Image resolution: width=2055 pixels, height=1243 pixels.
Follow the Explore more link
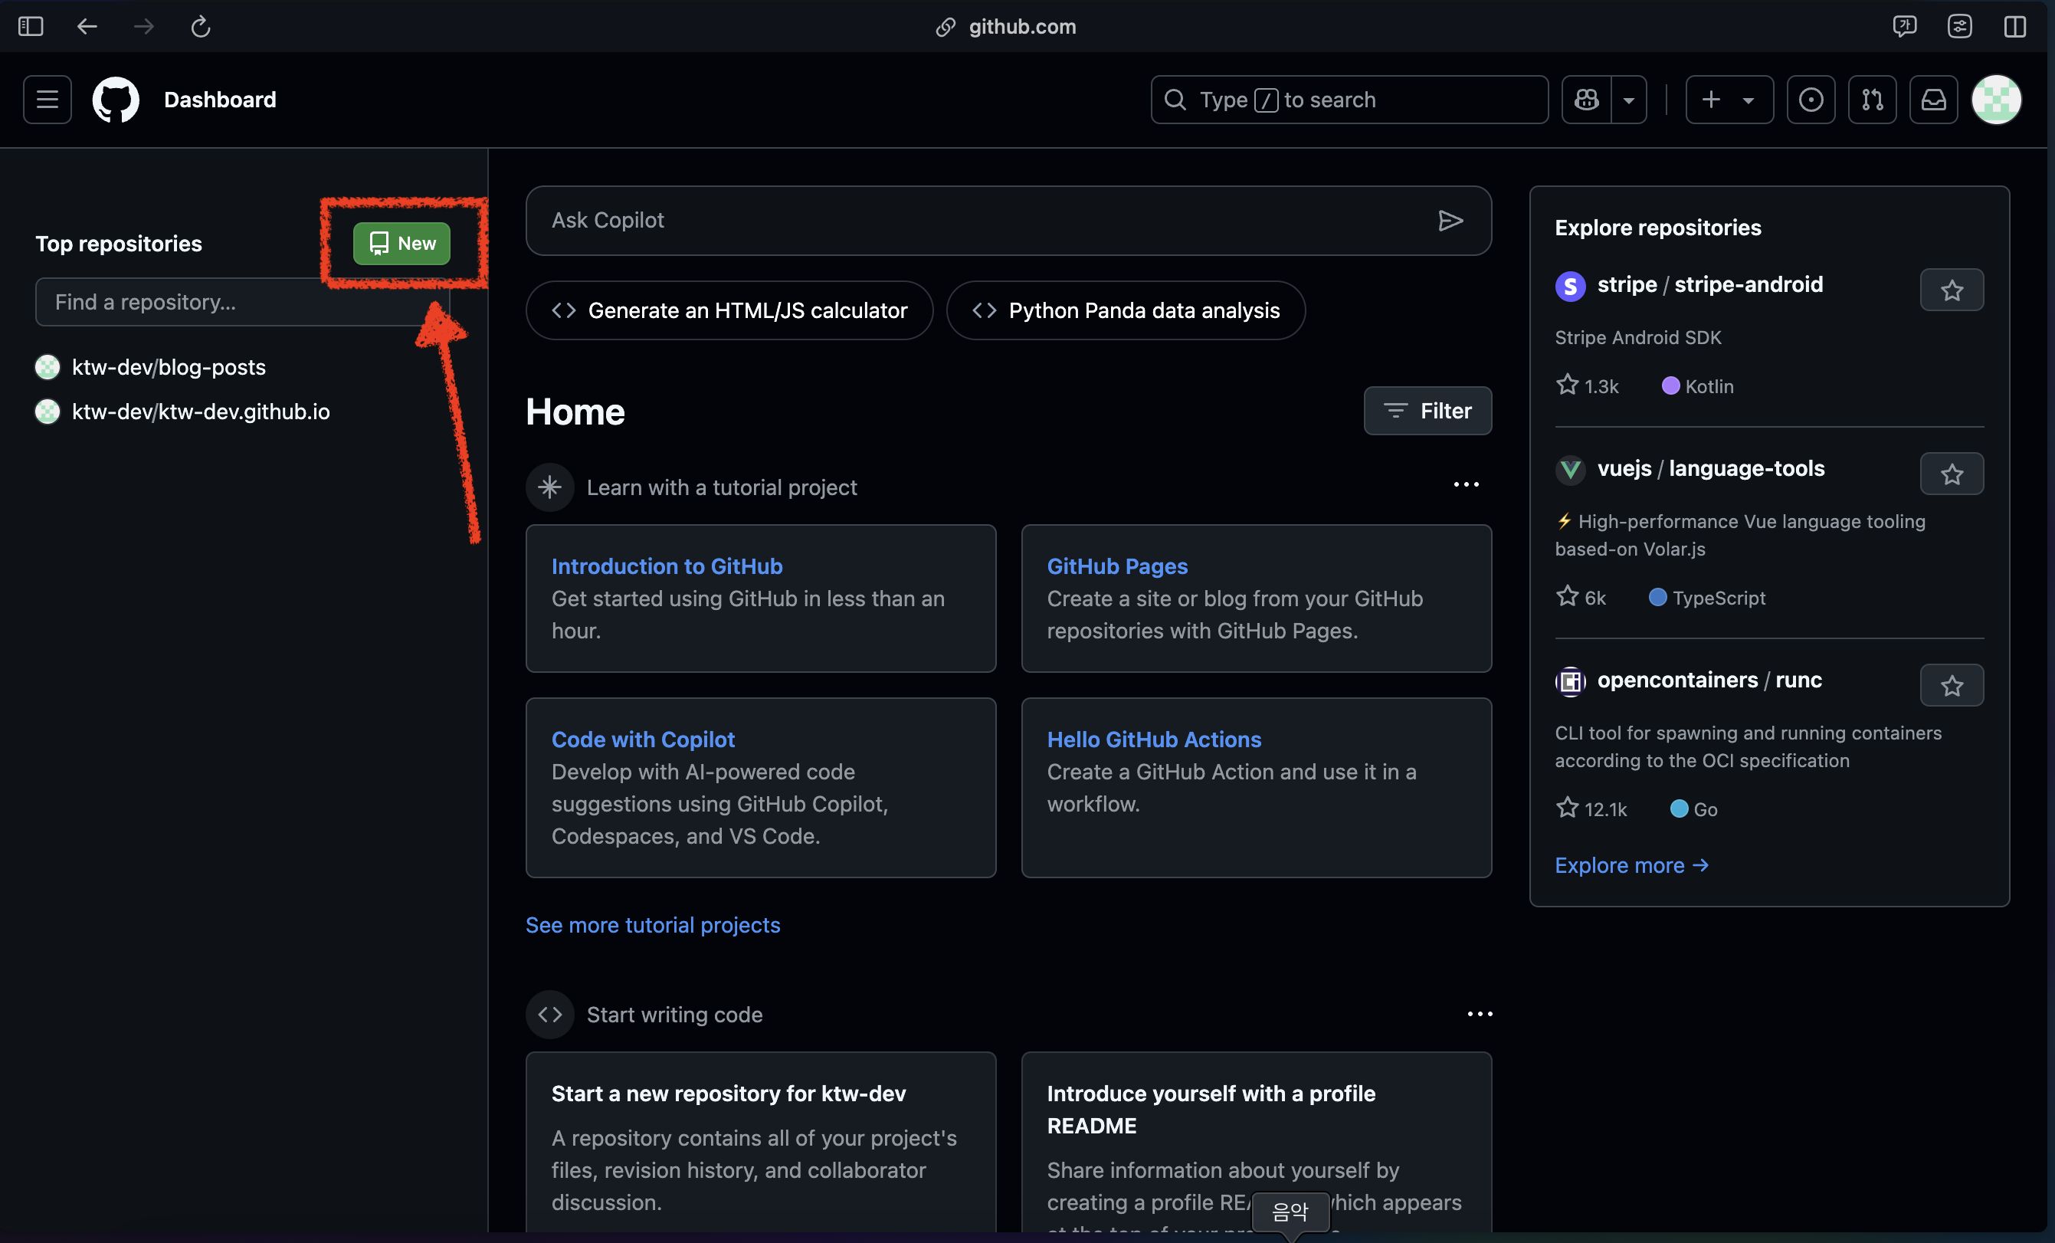click(1631, 865)
